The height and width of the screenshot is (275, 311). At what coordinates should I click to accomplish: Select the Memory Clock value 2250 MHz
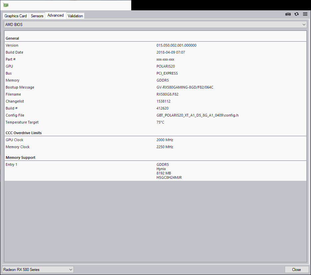[165, 147]
